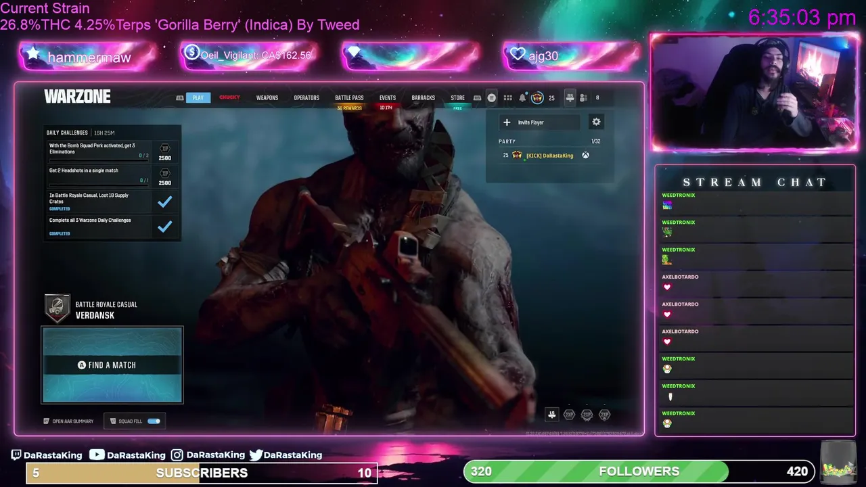866x487 pixels.
Task: Click checkmark for Complete all 3 Daily Challenges
Action: coord(164,227)
